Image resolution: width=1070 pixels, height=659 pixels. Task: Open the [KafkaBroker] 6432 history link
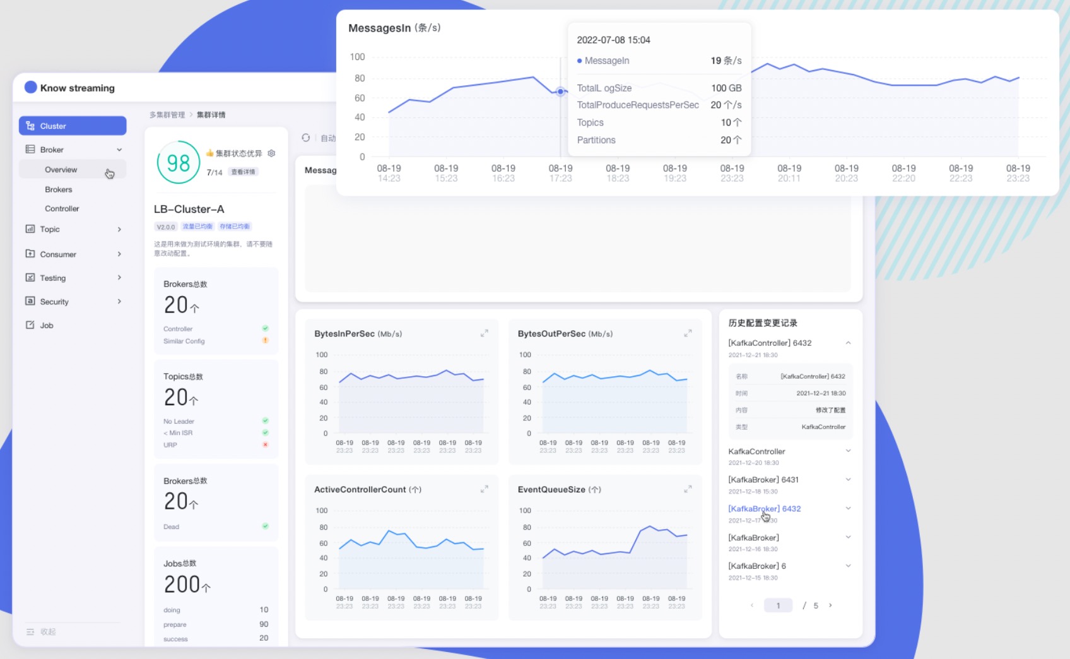coord(764,509)
